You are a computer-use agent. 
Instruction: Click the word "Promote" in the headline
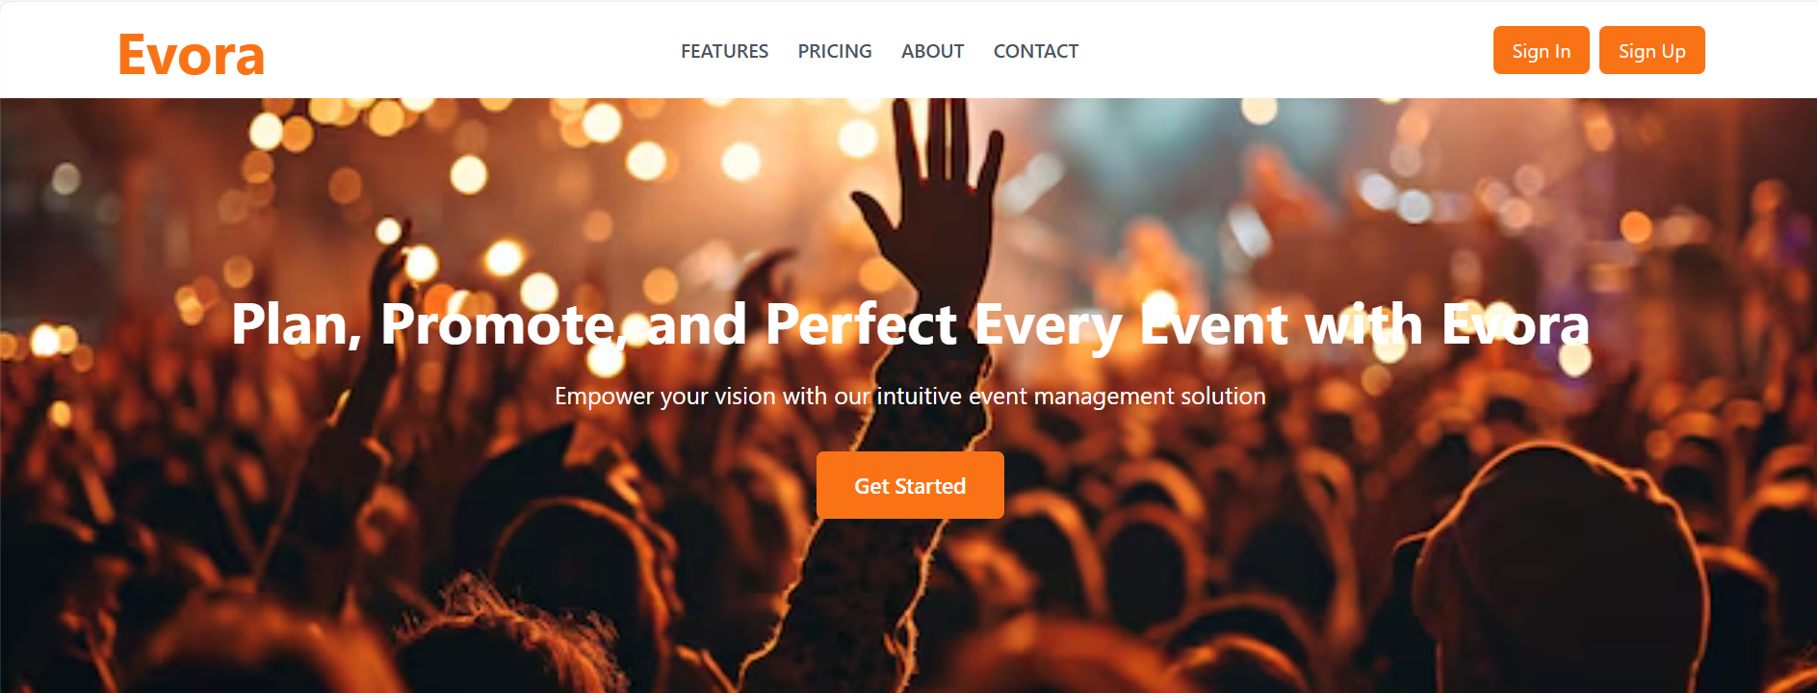(496, 324)
